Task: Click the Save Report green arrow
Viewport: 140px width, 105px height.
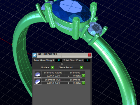Action: point(81,67)
